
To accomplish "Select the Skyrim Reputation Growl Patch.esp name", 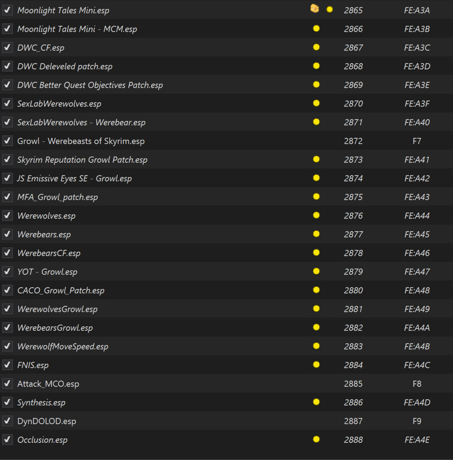I will click(x=82, y=160).
